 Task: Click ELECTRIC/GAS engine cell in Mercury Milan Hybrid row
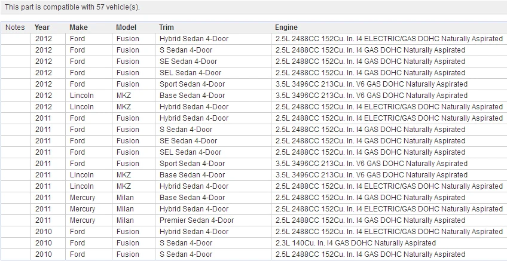(389, 208)
